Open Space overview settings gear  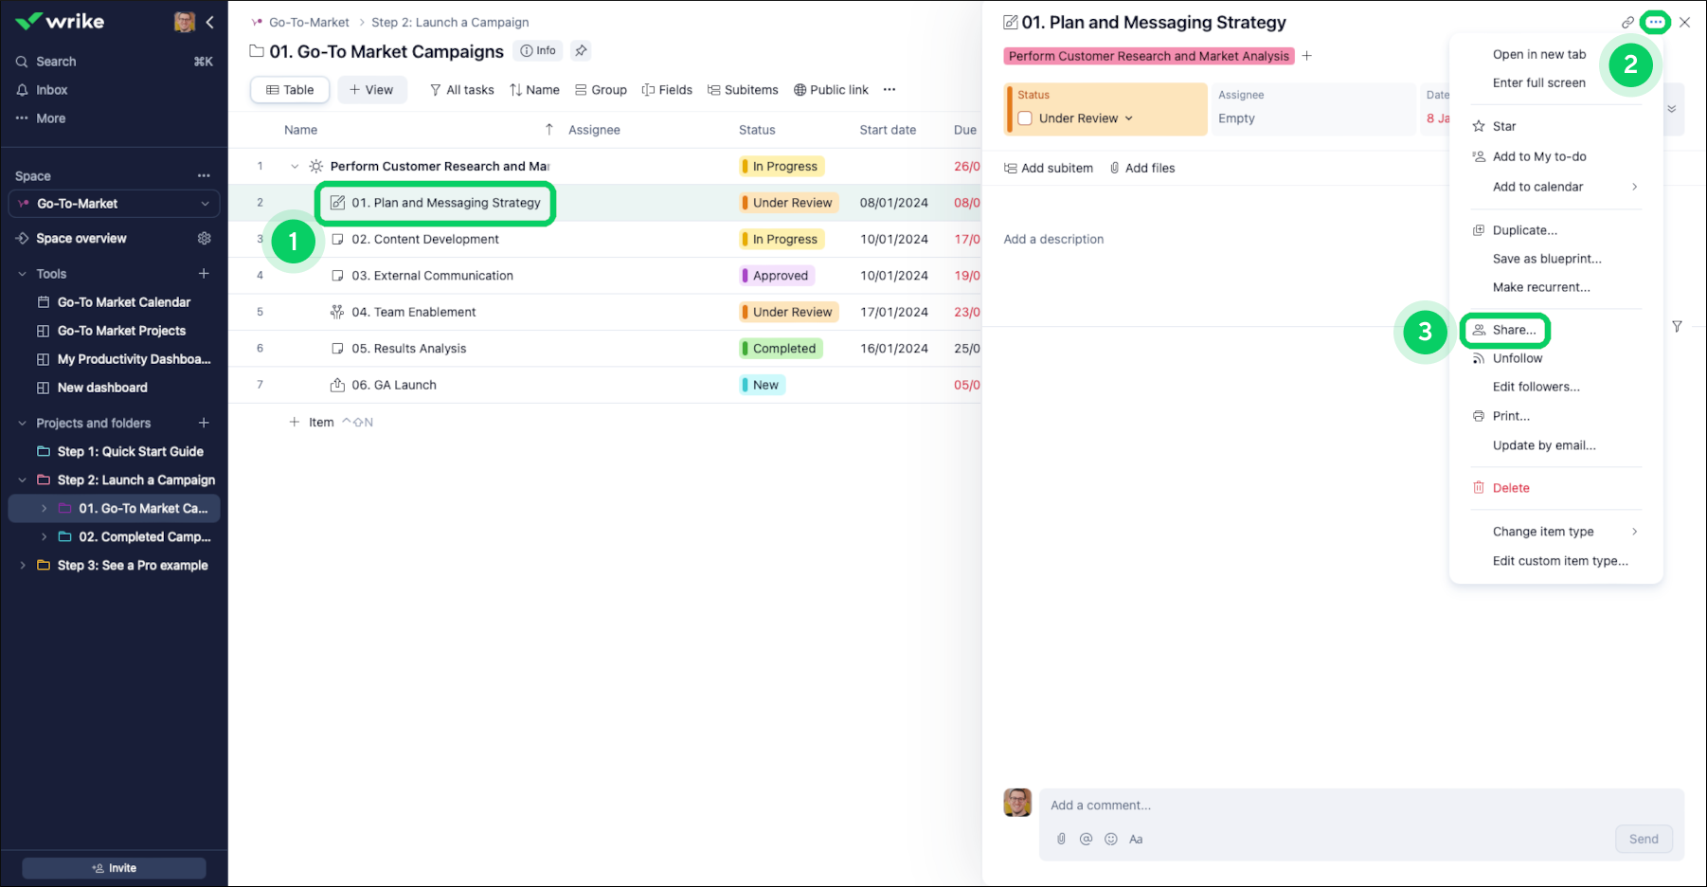(x=204, y=239)
